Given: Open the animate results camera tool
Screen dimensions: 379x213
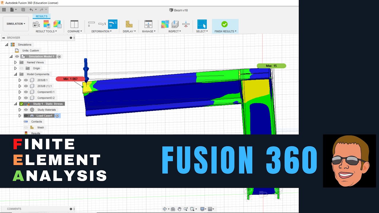Looking at the screenshot, I should tap(36, 24).
